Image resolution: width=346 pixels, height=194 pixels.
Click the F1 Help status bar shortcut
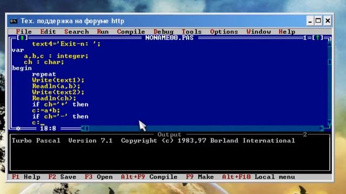(26, 177)
